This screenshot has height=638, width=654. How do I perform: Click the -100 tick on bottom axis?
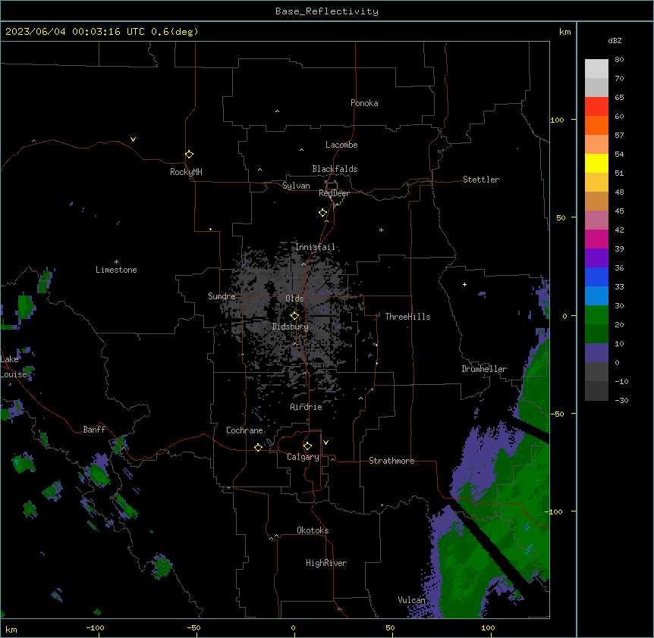[95, 627]
